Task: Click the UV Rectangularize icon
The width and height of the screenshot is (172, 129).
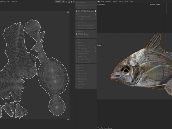Action: [77, 51]
